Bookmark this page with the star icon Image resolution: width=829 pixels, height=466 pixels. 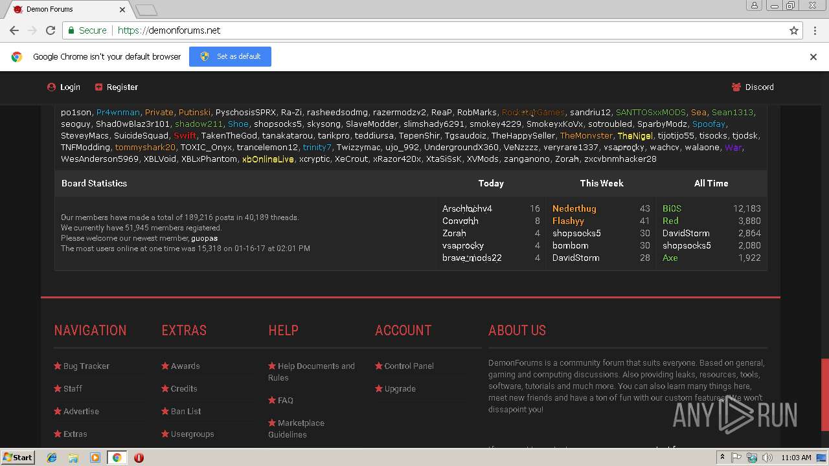tap(794, 30)
